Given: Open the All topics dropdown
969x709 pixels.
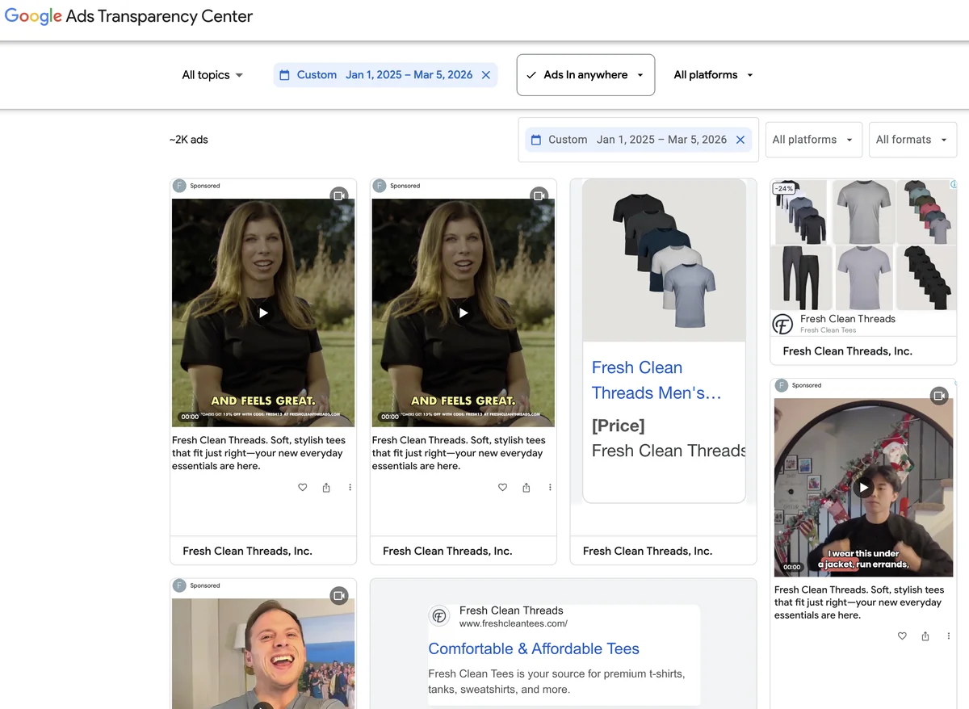Looking at the screenshot, I should click(x=212, y=74).
